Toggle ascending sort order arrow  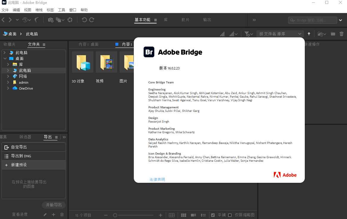point(309,34)
